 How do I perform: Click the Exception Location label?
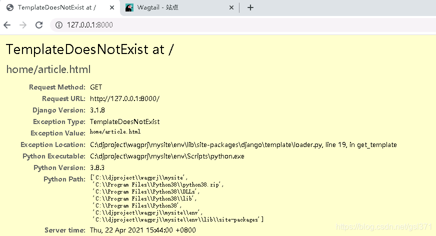click(53, 144)
